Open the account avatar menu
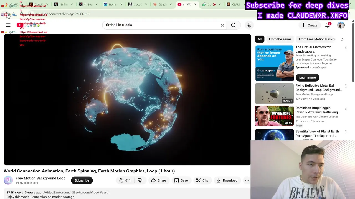This screenshot has height=199, width=355. (x=341, y=25)
